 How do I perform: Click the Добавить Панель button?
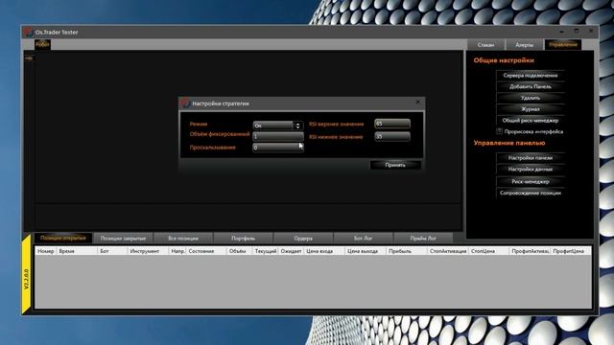tap(531, 86)
